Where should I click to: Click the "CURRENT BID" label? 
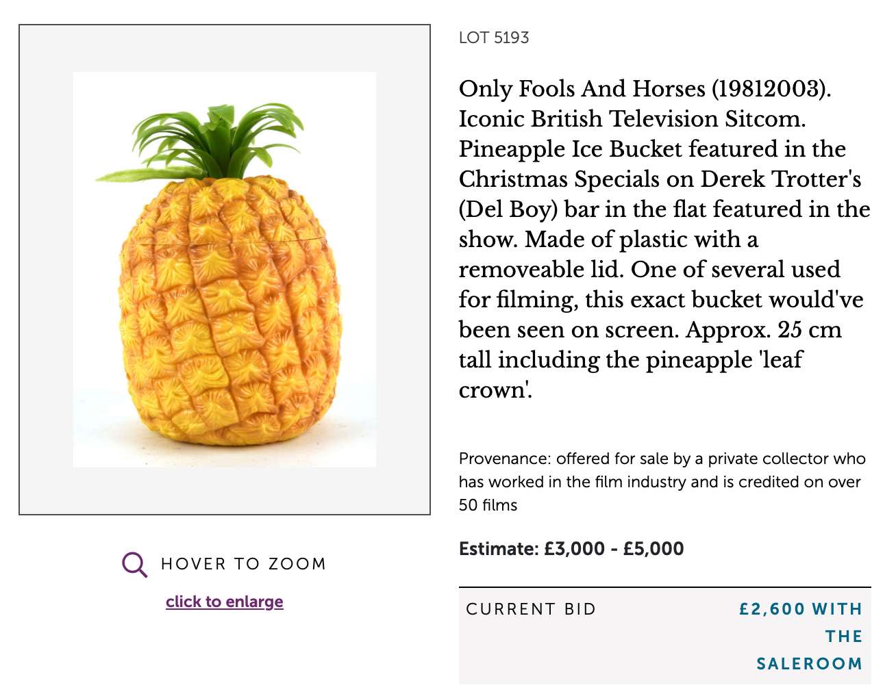point(531,609)
